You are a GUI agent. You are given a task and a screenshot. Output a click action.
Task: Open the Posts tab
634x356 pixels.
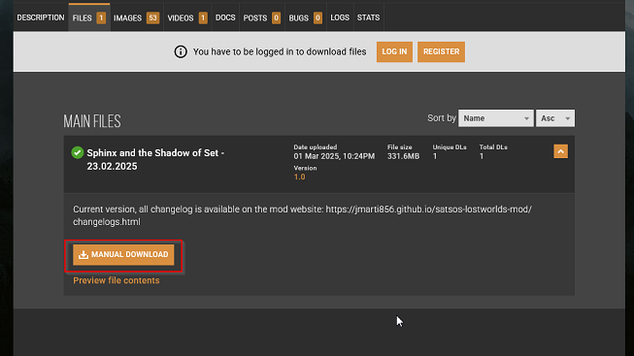tap(261, 17)
